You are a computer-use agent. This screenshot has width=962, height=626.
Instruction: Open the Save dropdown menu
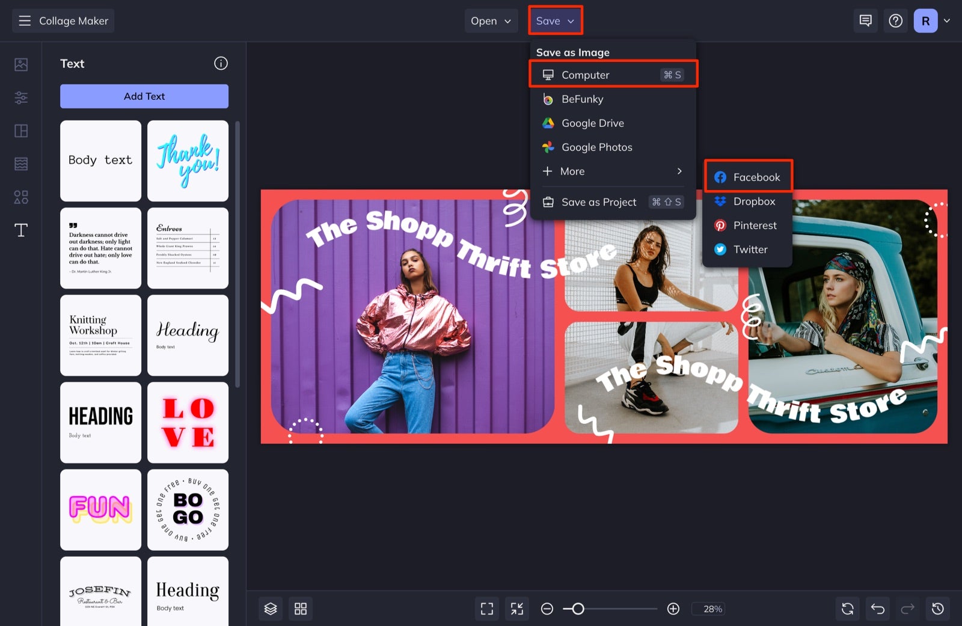pyautogui.click(x=554, y=20)
